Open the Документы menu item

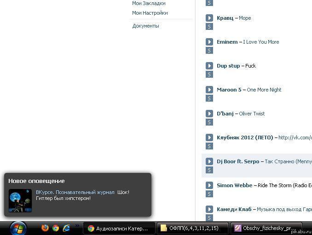146,26
